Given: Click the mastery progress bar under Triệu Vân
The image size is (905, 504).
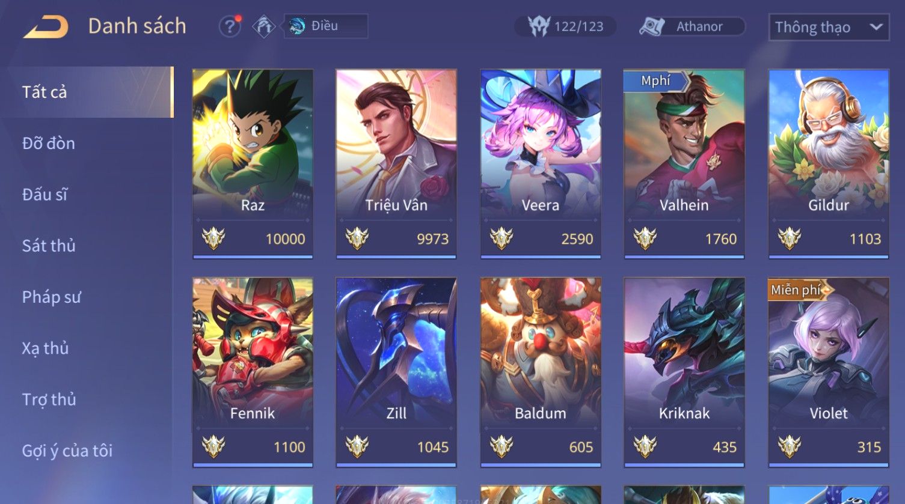Looking at the screenshot, I should (x=396, y=257).
